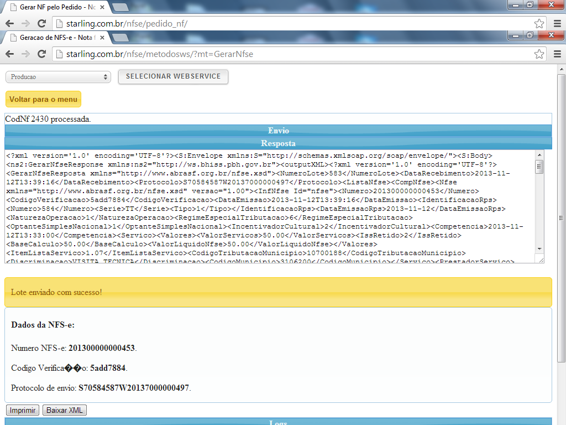Click the SELECIONAR WEBSERVICE button

[x=173, y=76]
